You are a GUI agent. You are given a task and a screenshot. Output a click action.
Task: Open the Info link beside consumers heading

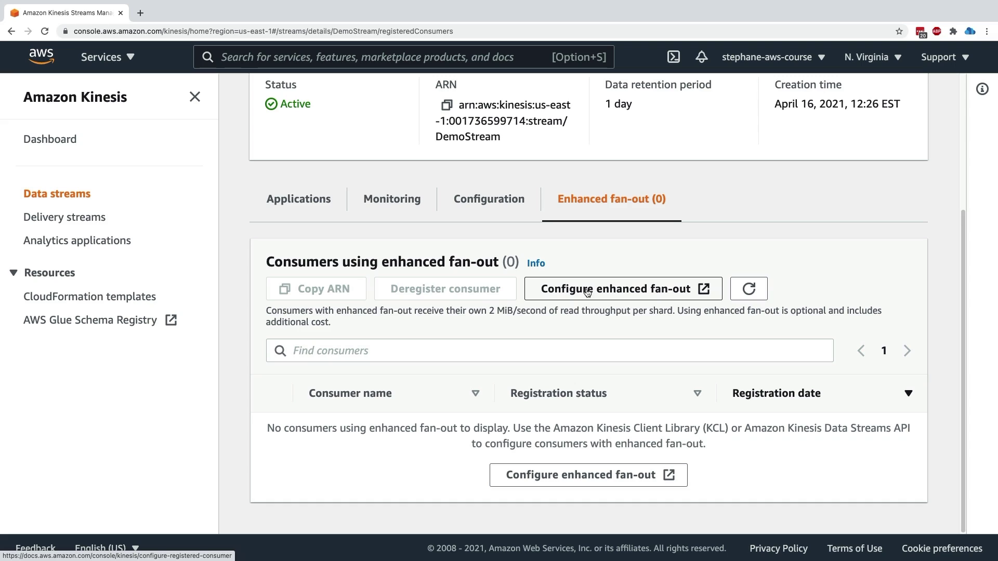click(x=535, y=263)
